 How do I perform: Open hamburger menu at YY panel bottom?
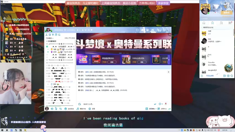pyautogui.click(x=202, y=76)
